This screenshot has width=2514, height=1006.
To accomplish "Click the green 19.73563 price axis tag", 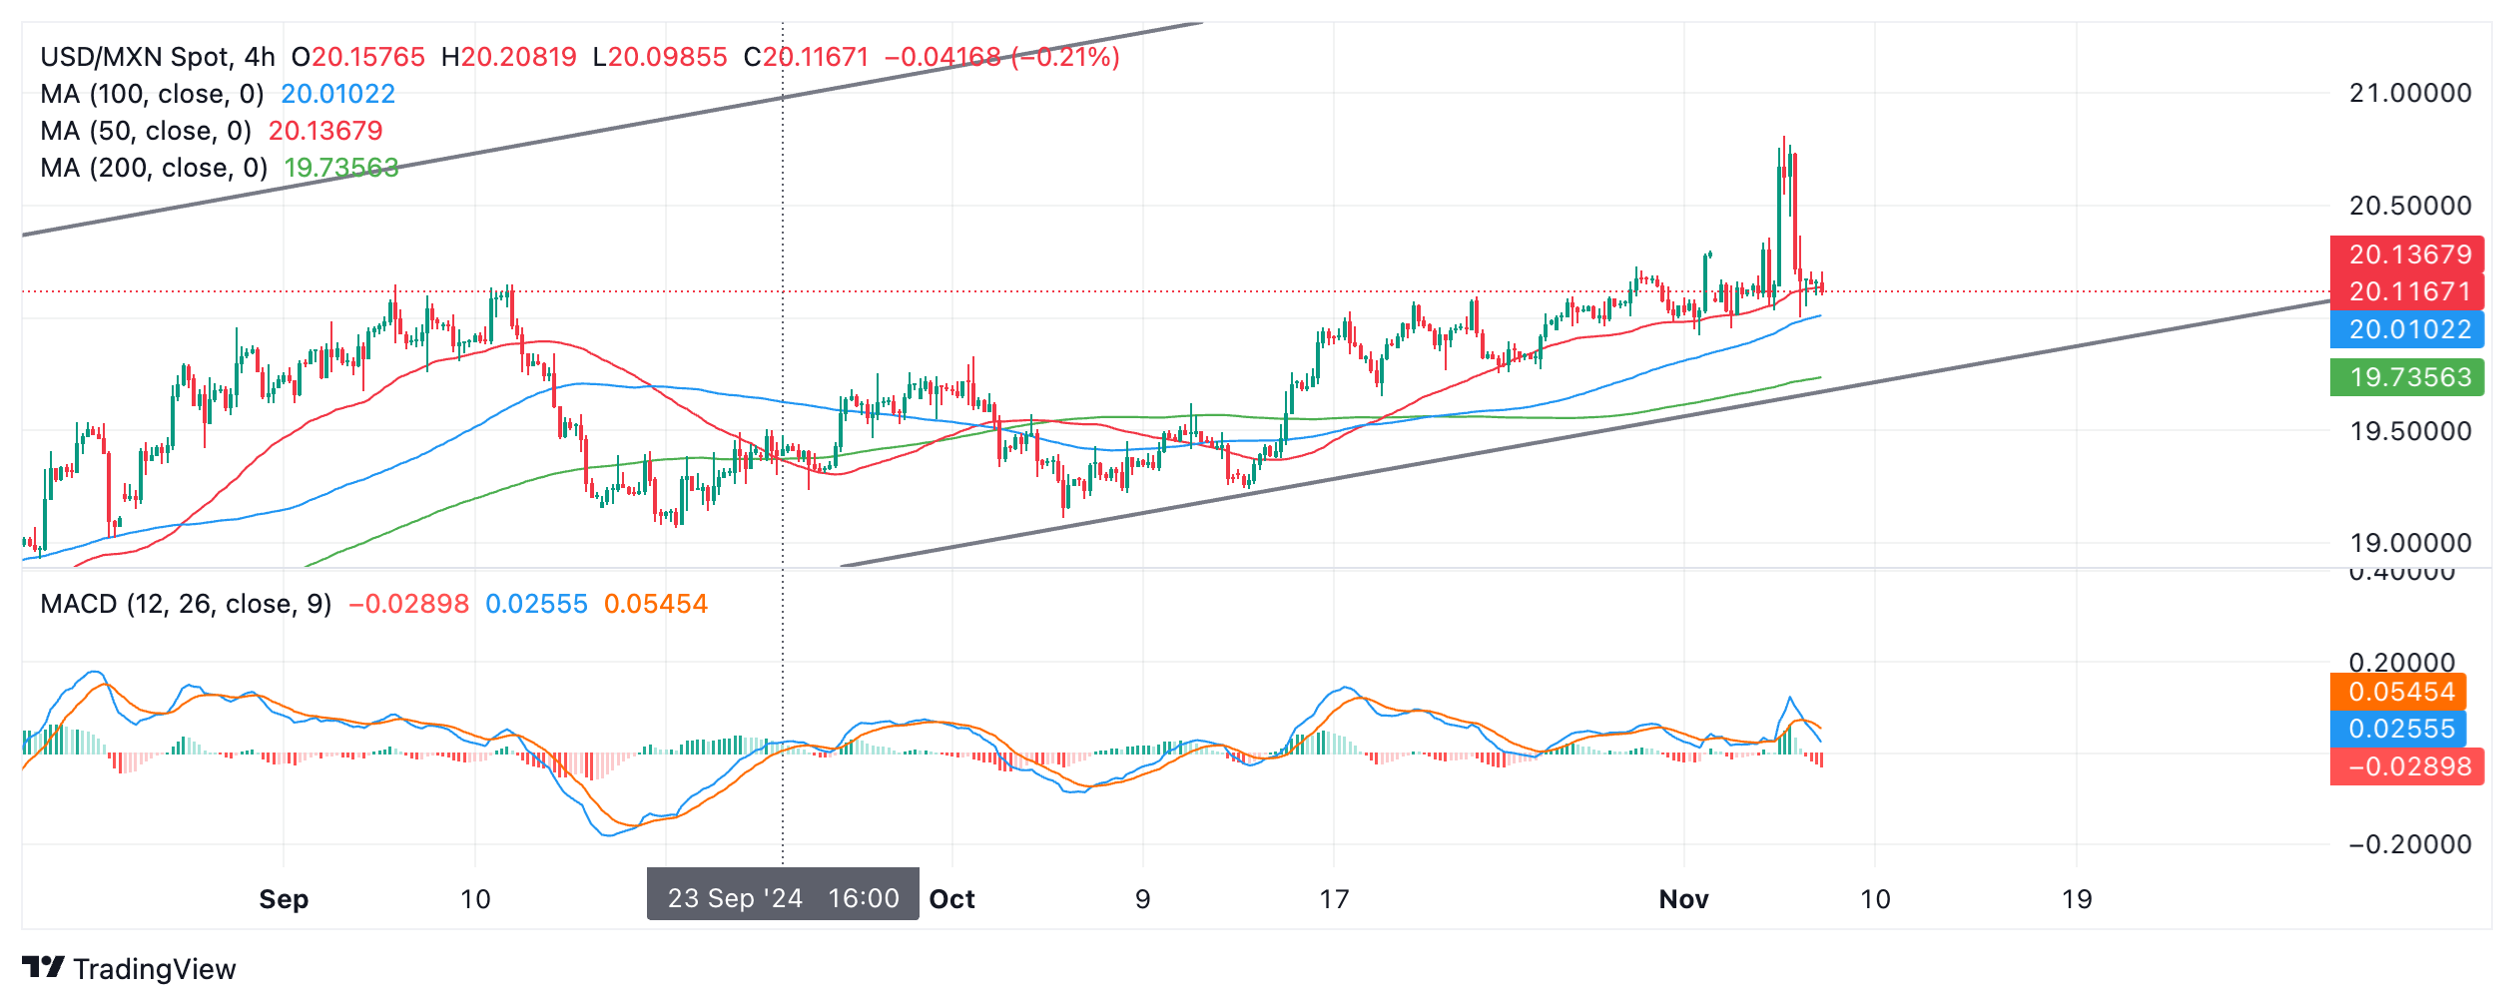I will [2409, 377].
